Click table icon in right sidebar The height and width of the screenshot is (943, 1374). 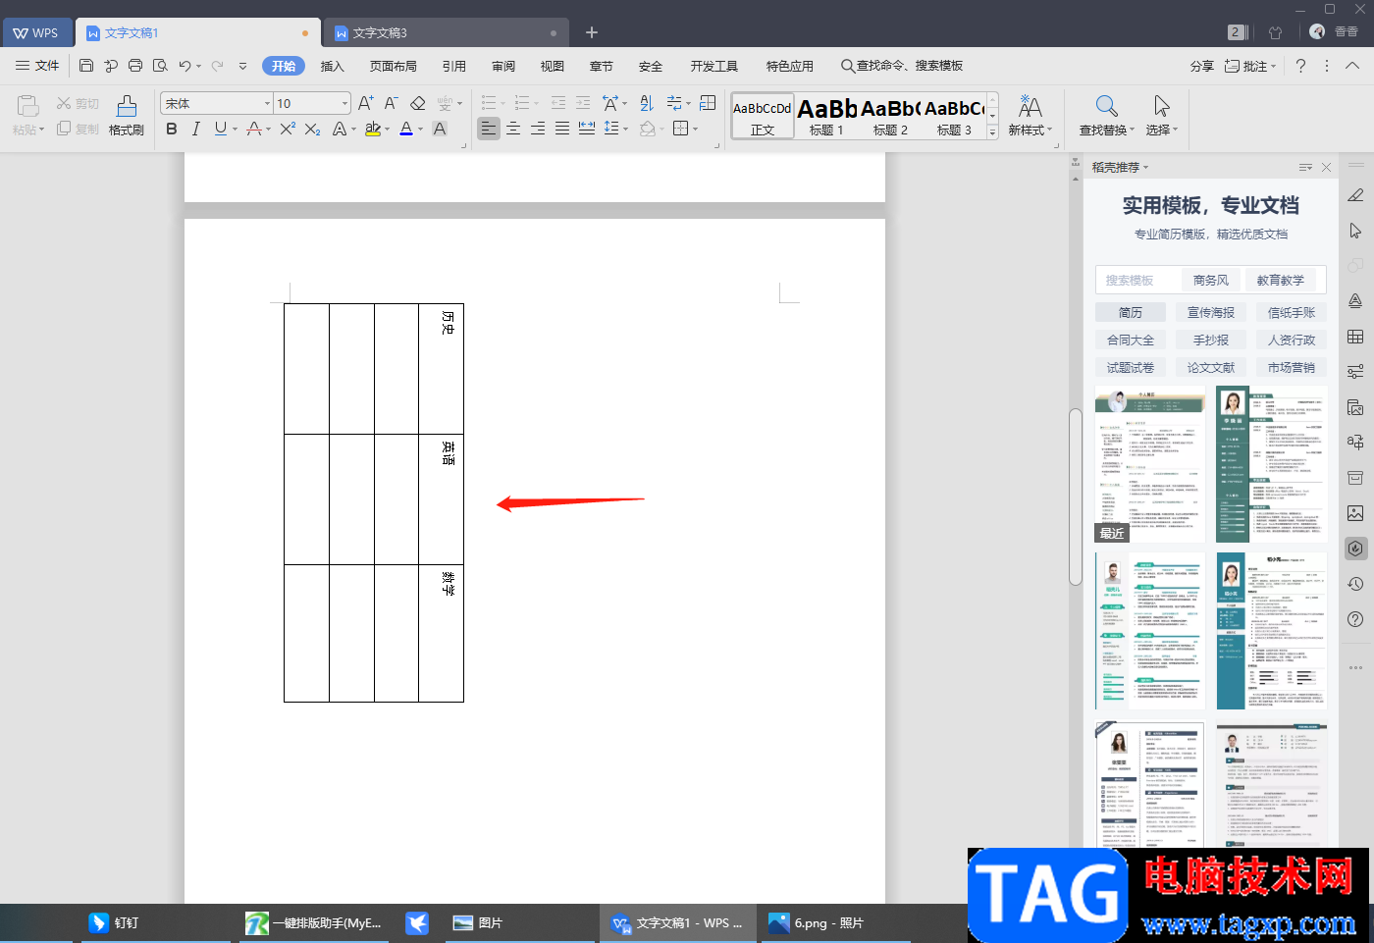coord(1355,337)
